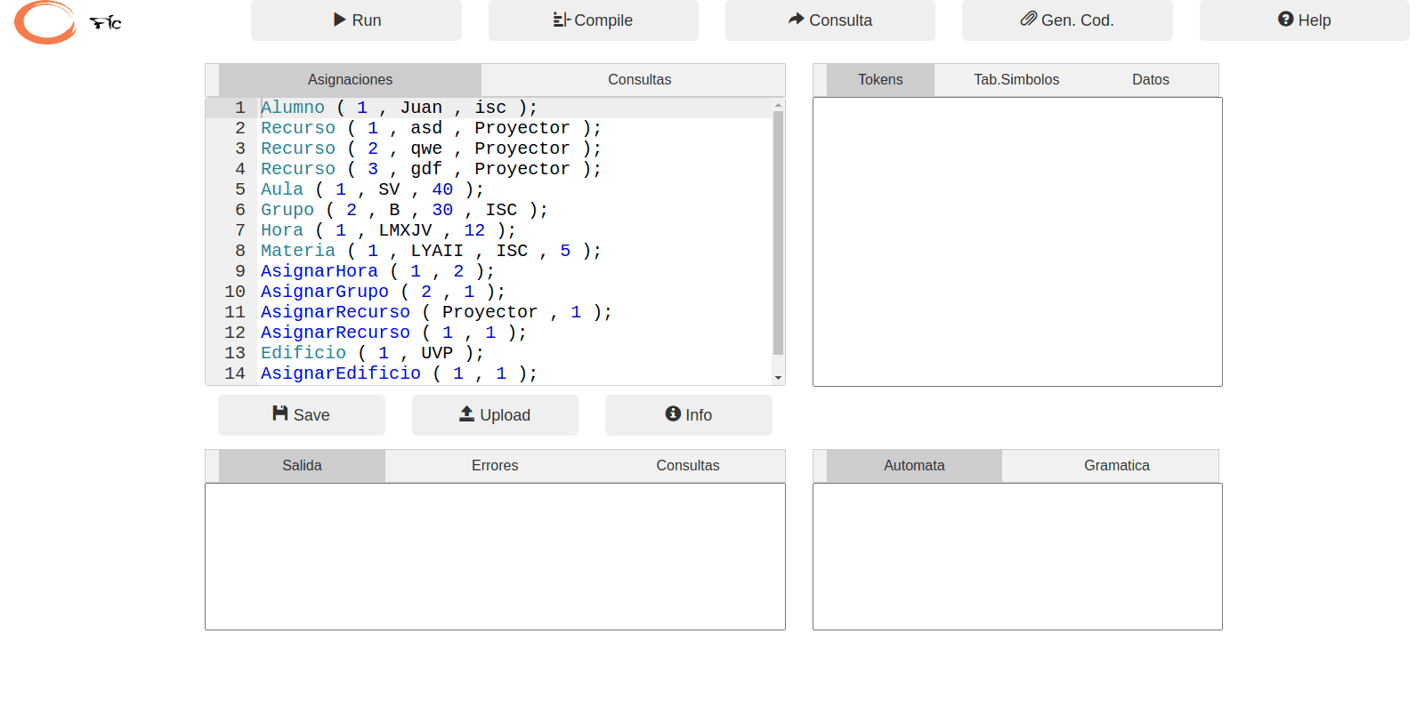
Task: Open the Consultas tab above the editor
Action: tap(639, 80)
